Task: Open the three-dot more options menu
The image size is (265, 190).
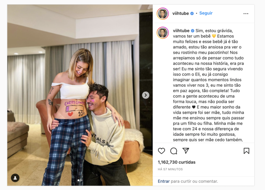Action: [x=246, y=13]
